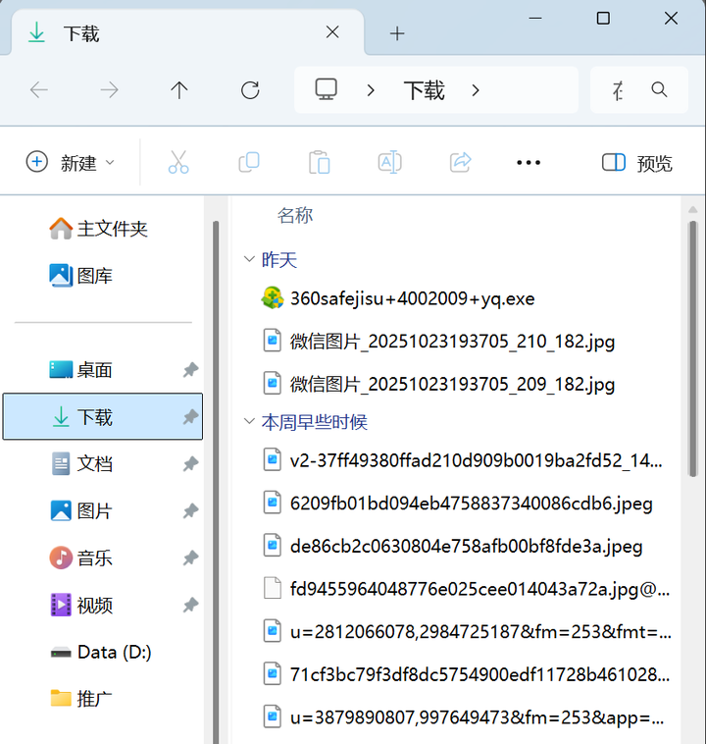Click the pin icon next to 视频

pyautogui.click(x=190, y=605)
